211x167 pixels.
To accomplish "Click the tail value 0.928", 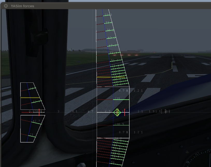I will coord(33,111).
